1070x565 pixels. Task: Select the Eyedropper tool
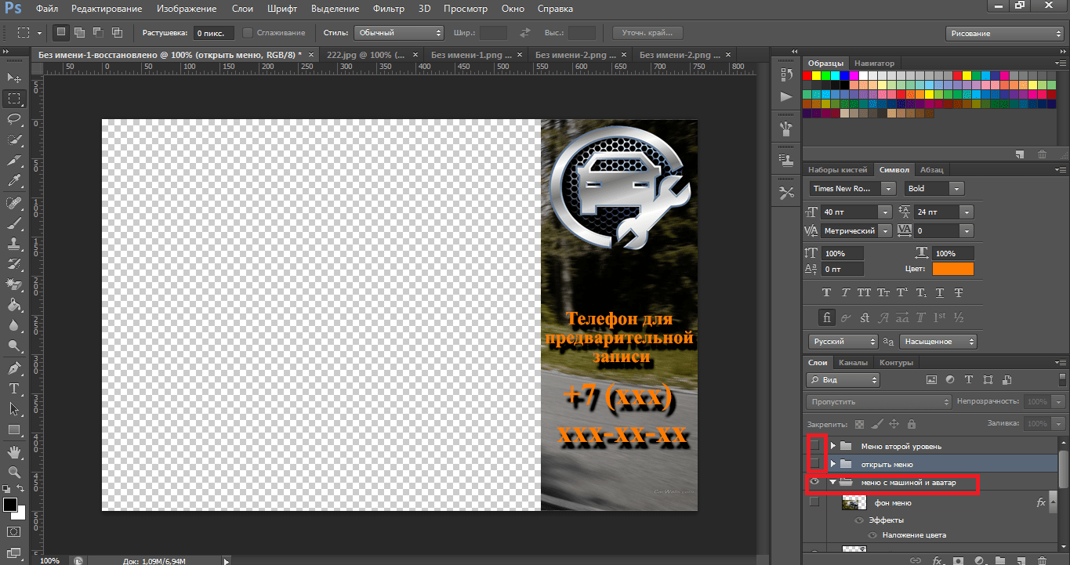[x=14, y=181]
